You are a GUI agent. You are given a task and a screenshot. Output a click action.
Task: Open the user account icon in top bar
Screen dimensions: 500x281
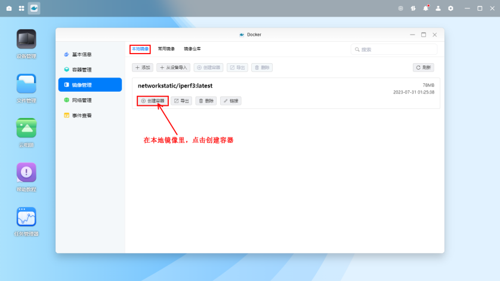click(x=438, y=8)
